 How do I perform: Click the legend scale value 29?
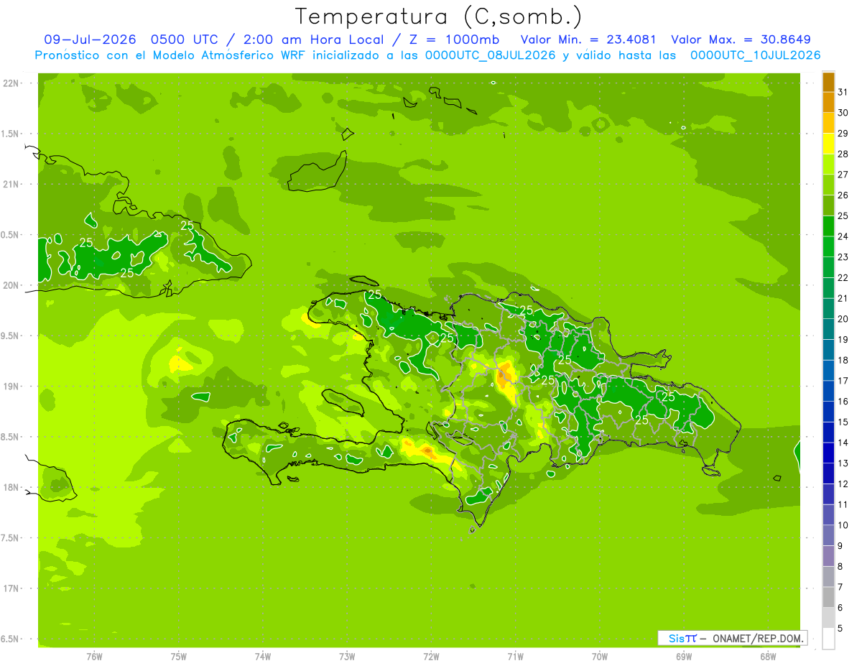[x=843, y=133]
